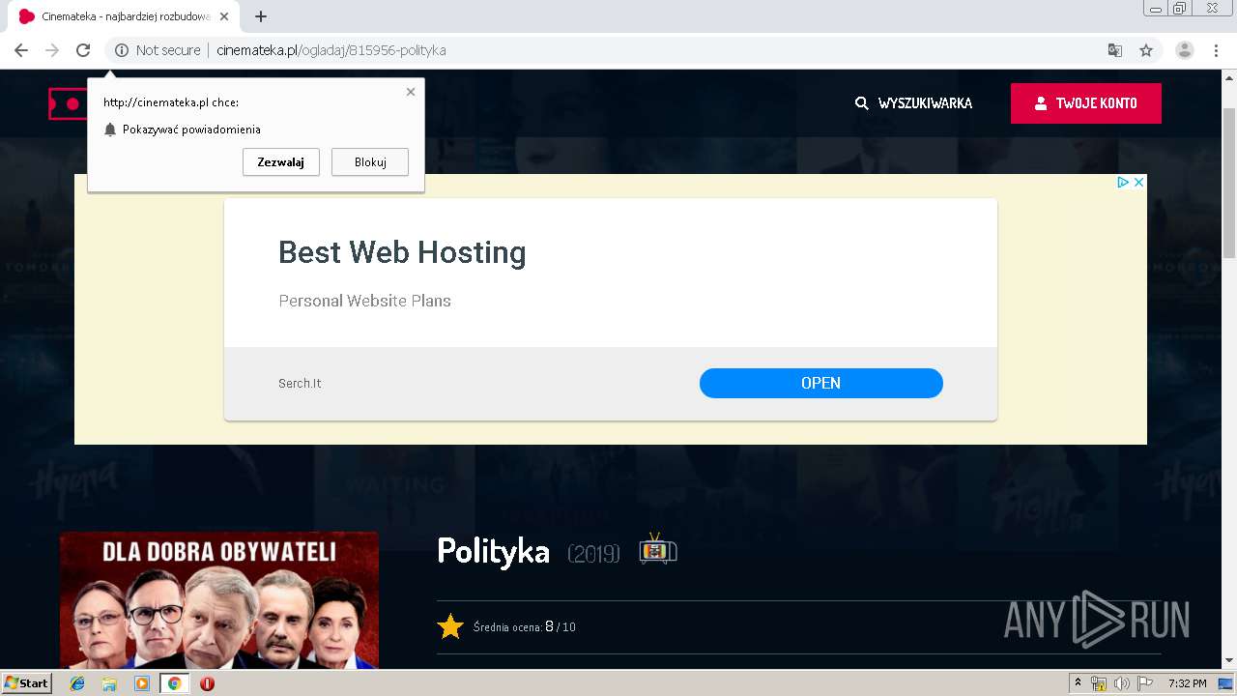
Task: Open media player taskbar icon
Action: [x=142, y=683]
